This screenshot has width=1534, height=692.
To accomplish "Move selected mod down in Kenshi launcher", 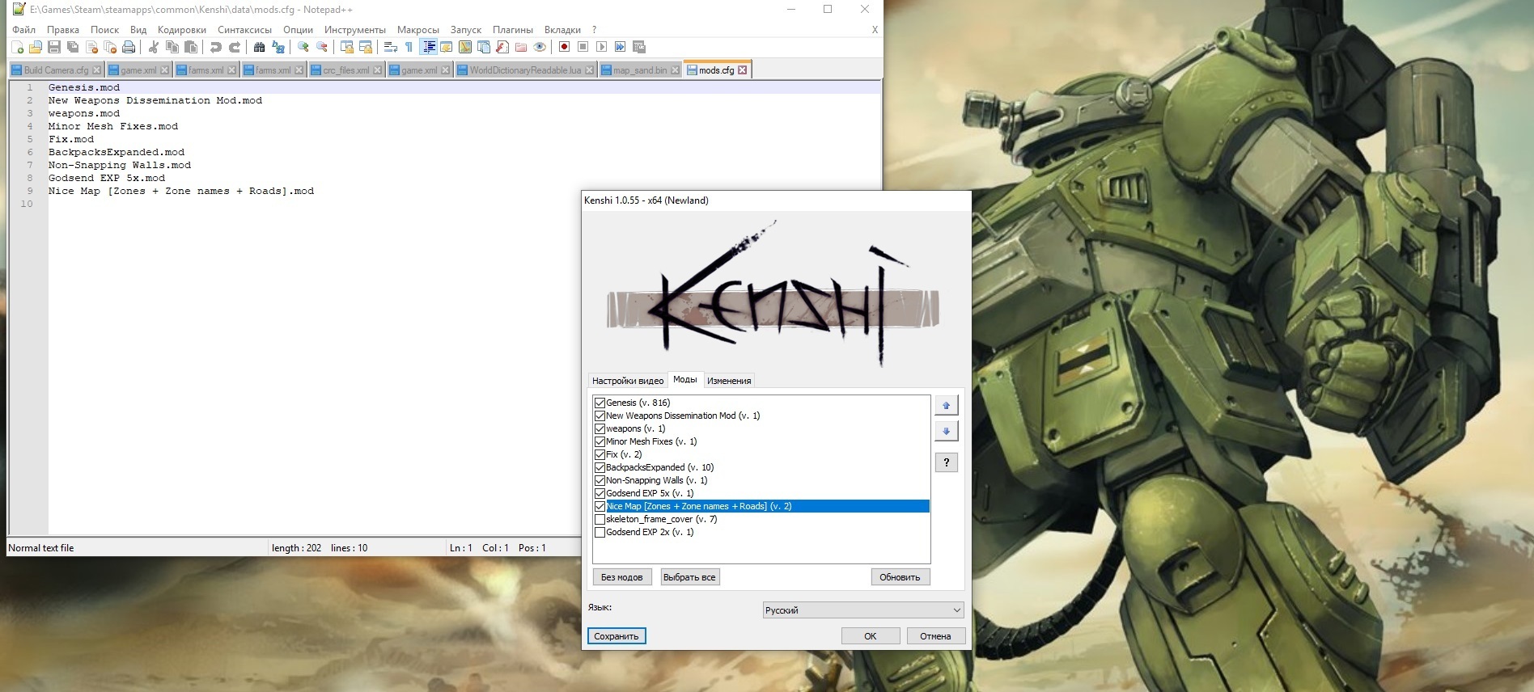I will (x=946, y=431).
